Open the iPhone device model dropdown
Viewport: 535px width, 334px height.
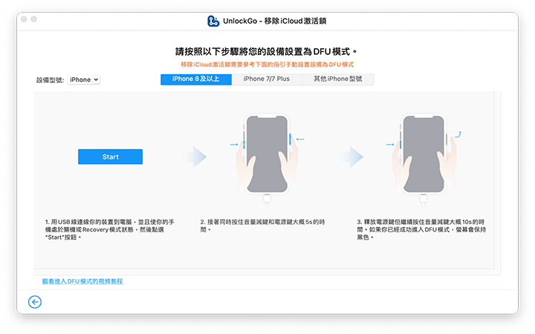point(84,79)
